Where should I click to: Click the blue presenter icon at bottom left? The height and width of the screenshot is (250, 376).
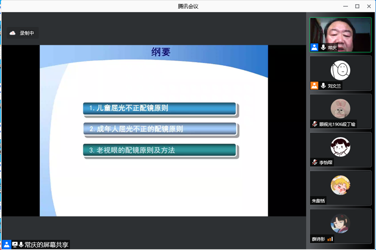coord(6,245)
